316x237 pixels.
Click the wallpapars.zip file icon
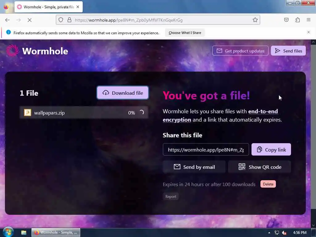tap(27, 112)
